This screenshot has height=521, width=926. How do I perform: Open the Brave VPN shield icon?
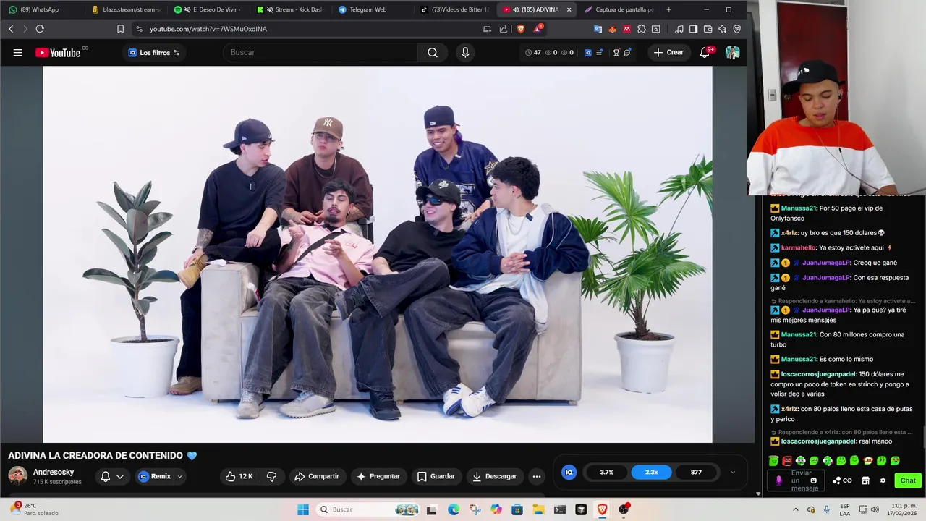tap(736, 29)
